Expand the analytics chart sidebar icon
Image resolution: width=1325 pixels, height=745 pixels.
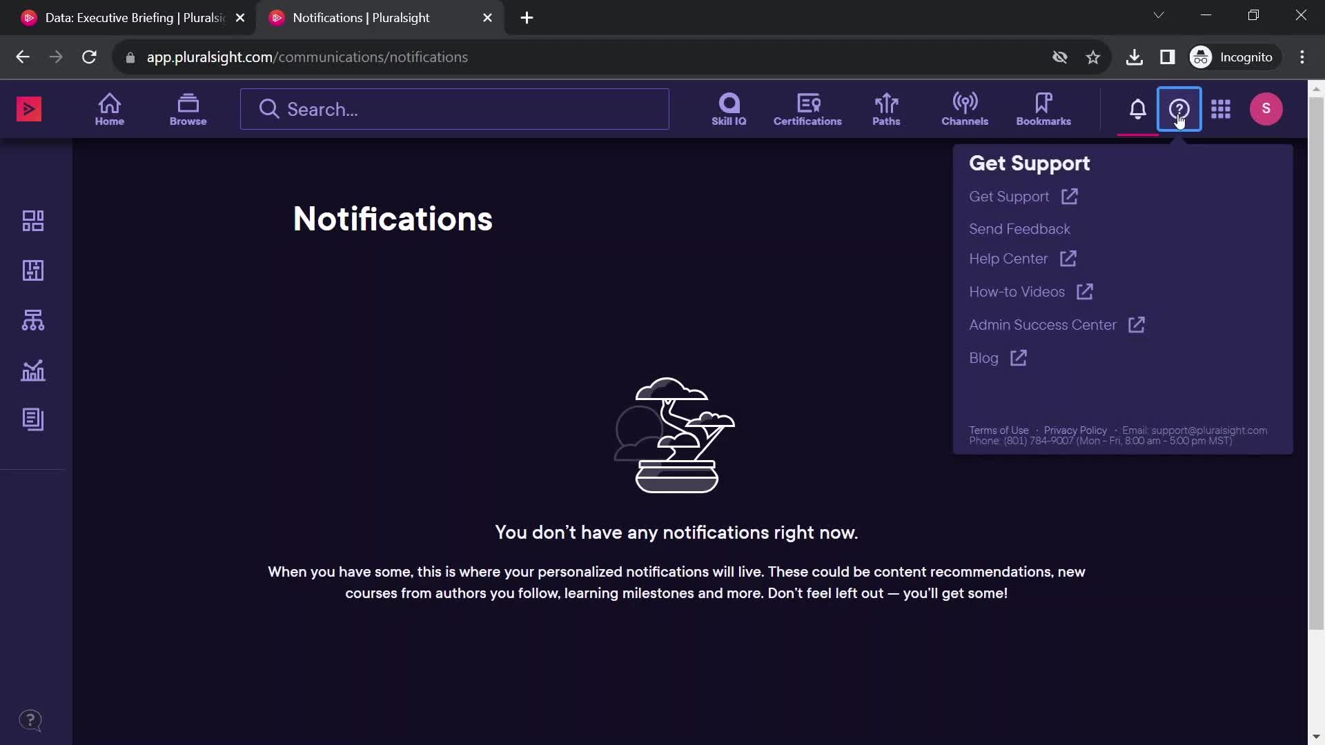pyautogui.click(x=32, y=369)
